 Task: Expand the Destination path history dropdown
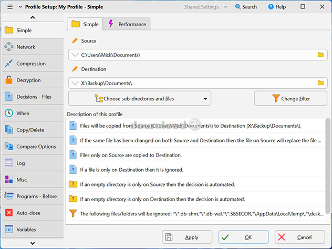point(75,83)
